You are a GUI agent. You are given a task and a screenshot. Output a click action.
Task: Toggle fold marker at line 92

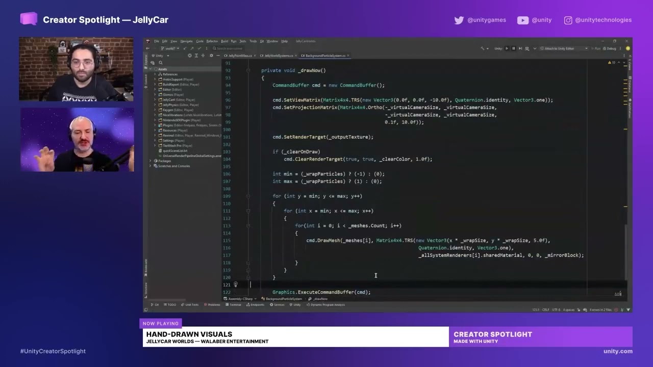tap(248, 70)
